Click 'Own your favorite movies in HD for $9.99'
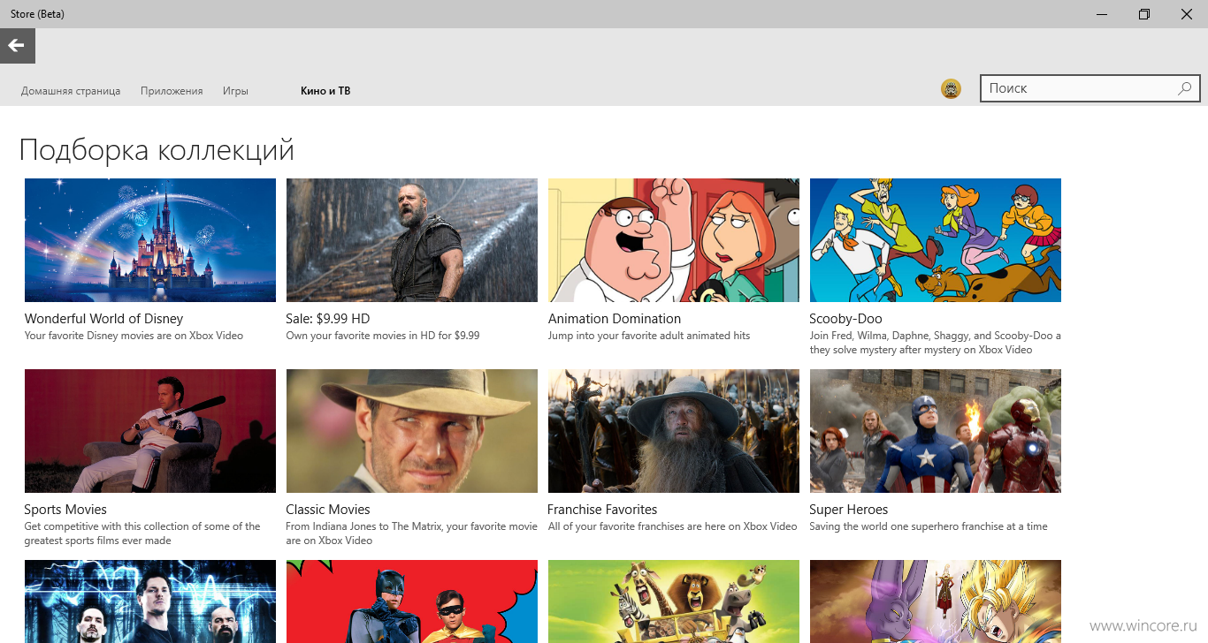 tap(383, 336)
